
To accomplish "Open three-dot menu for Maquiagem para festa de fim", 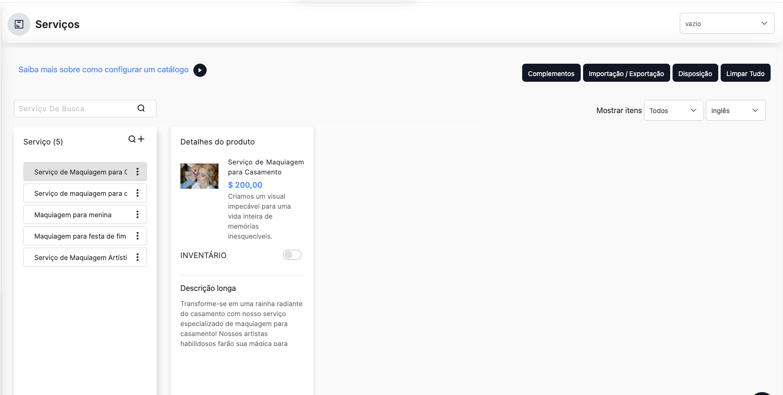I will coord(138,236).
